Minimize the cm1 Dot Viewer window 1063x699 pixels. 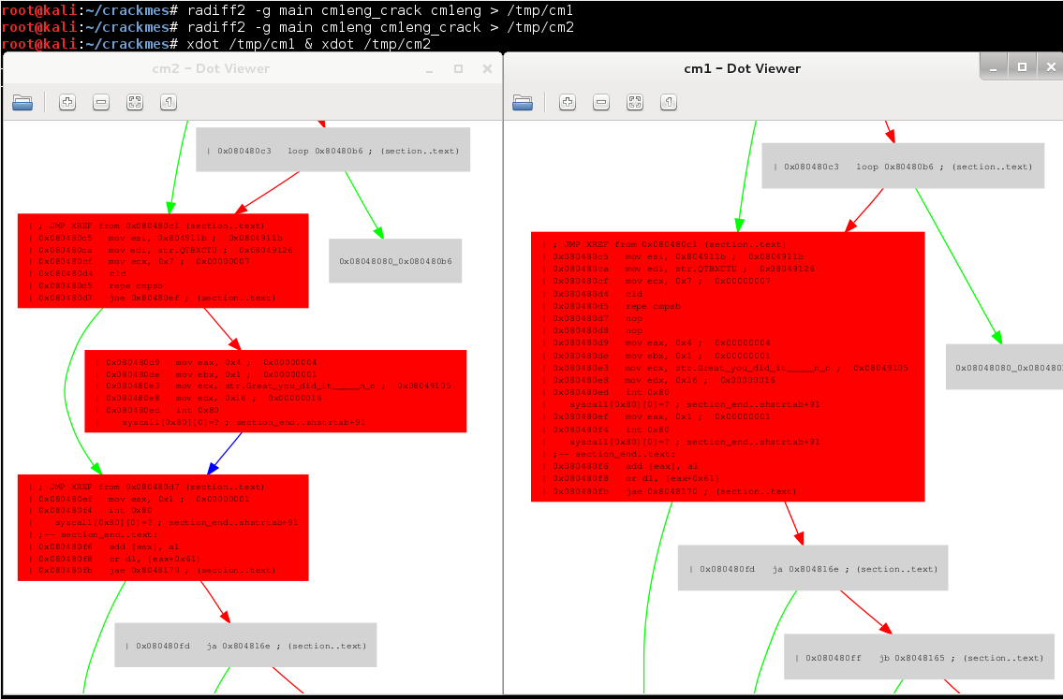point(993,67)
